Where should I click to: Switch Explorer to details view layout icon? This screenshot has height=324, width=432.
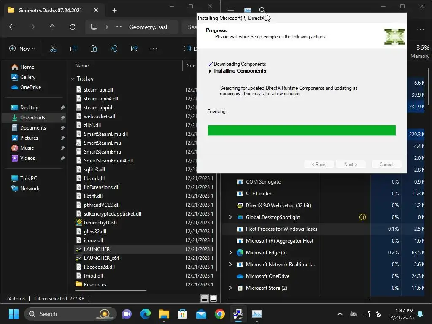click(x=205, y=298)
